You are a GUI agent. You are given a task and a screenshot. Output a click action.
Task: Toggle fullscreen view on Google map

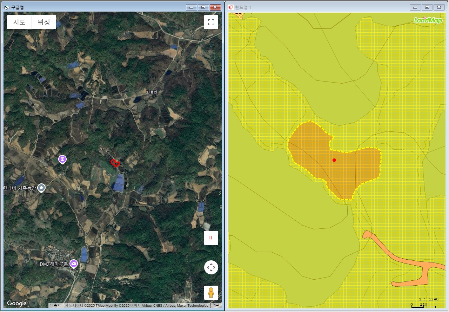[x=211, y=22]
